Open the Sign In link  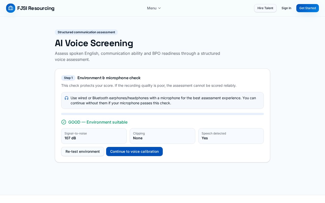click(x=286, y=8)
